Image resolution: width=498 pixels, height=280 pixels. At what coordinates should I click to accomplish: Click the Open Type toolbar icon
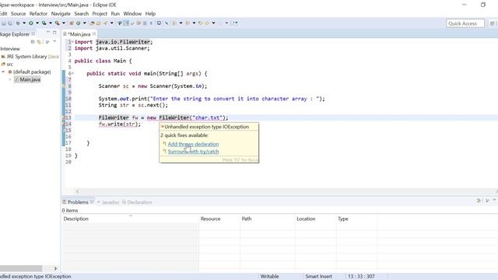tap(92, 23)
